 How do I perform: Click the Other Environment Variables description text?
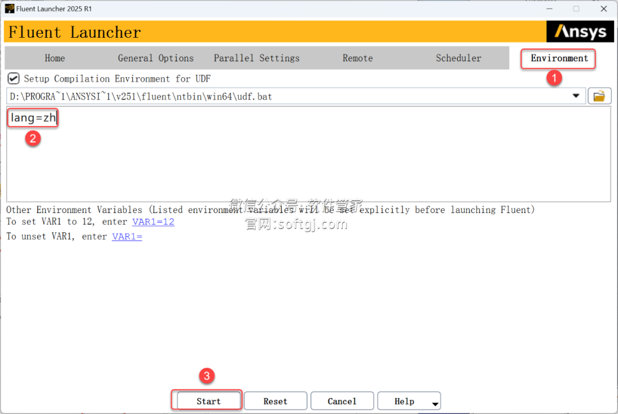(x=270, y=210)
